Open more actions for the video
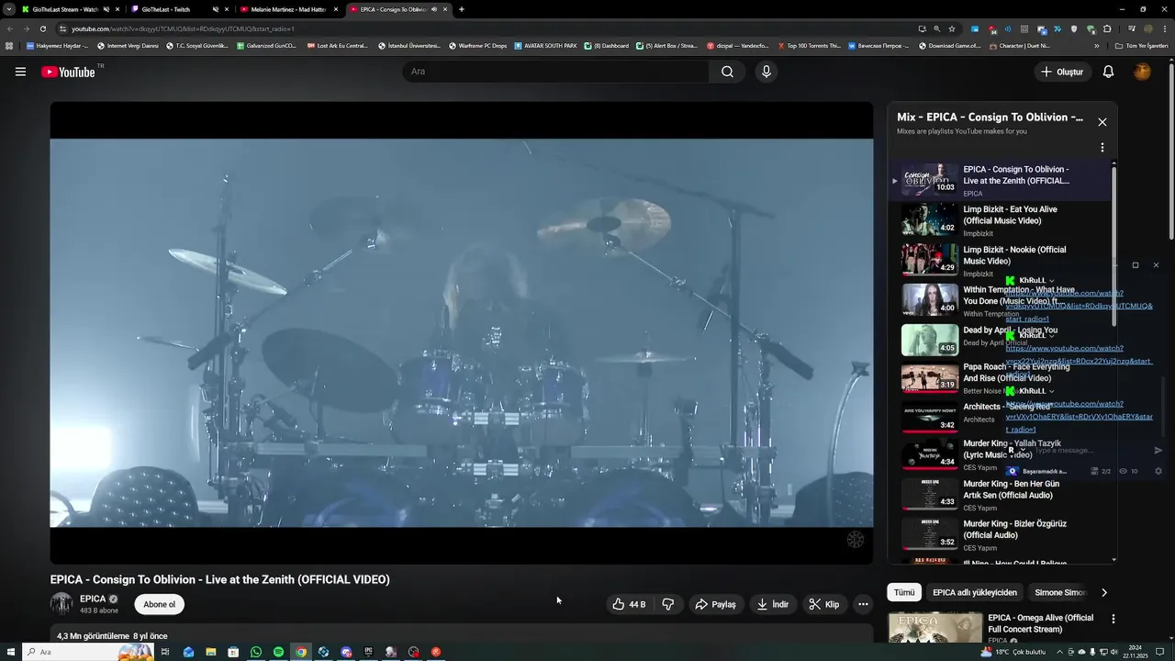1175x661 pixels. (x=863, y=604)
